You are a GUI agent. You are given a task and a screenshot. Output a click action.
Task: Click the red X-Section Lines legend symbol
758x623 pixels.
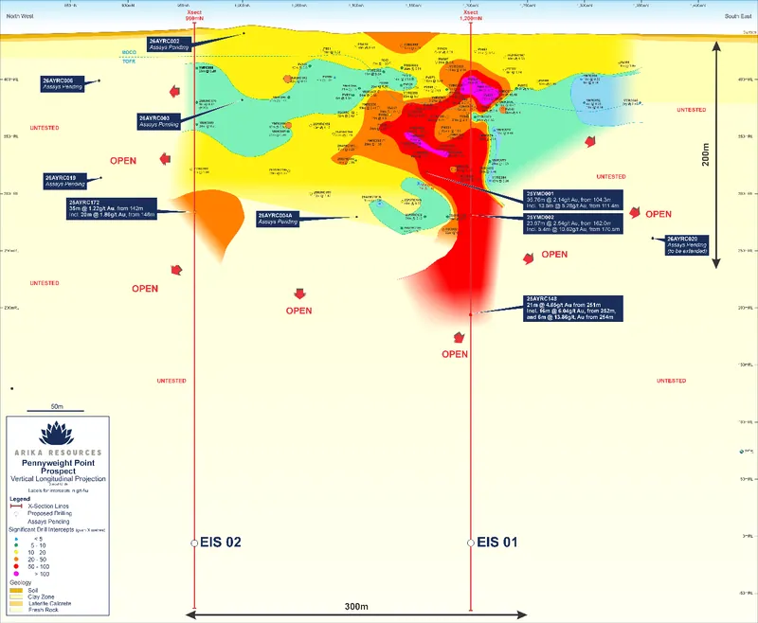click(x=16, y=506)
